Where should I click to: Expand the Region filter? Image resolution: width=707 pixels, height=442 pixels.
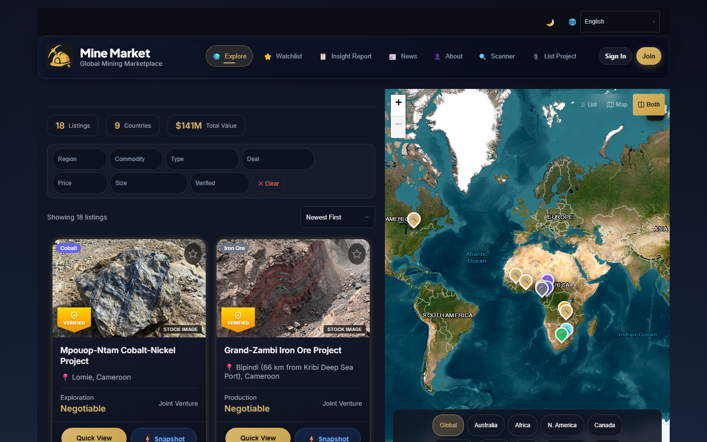(79, 159)
